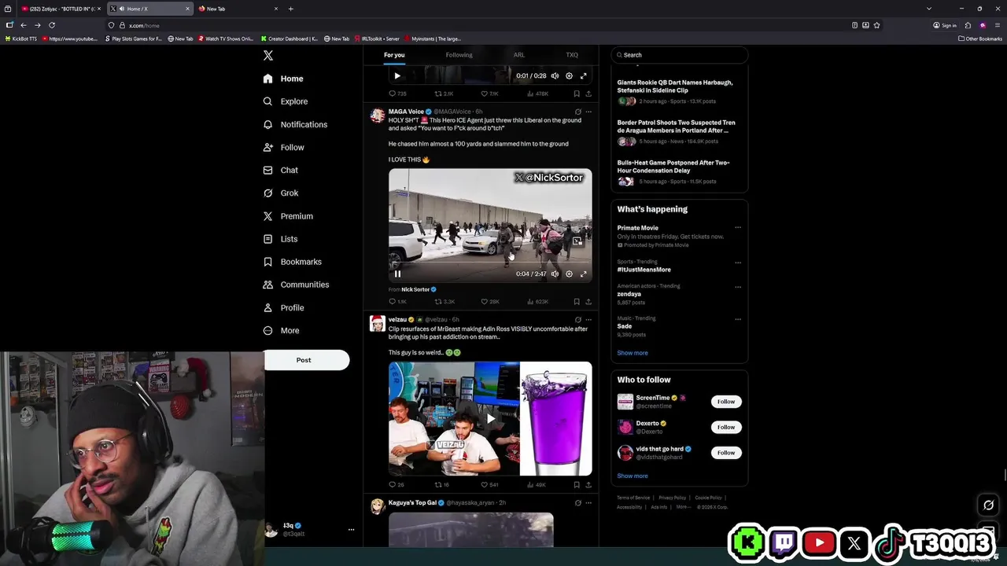The width and height of the screenshot is (1007, 566).
Task: Bookmark the MAGA Voice post
Action: (577, 301)
